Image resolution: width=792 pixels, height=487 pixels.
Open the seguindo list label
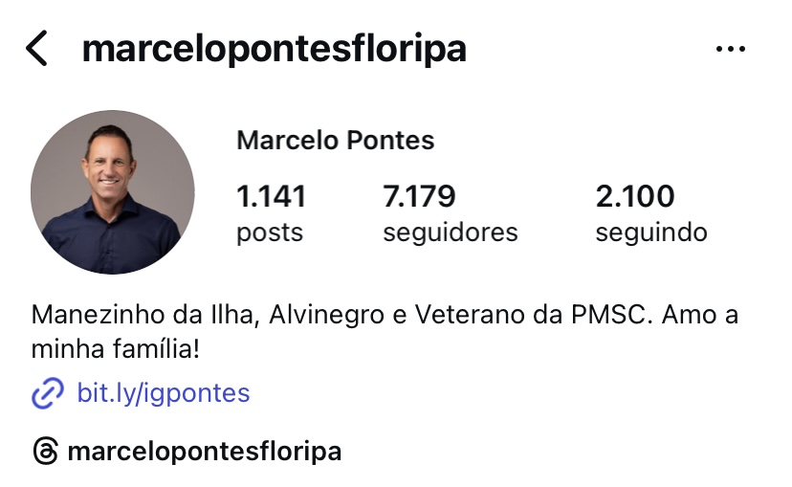click(651, 232)
